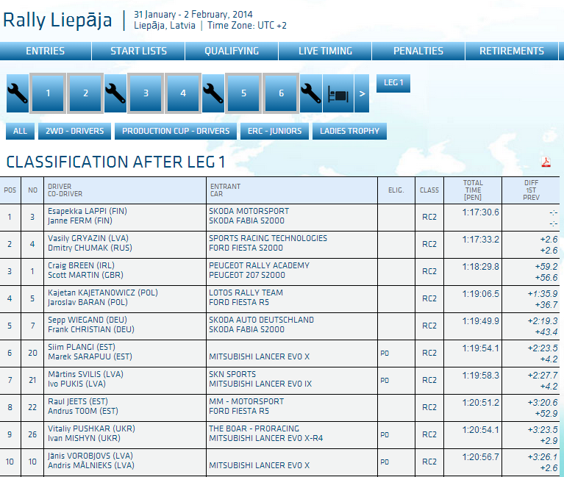Click the overnight rest bed icon
564x477 pixels.
(338, 93)
